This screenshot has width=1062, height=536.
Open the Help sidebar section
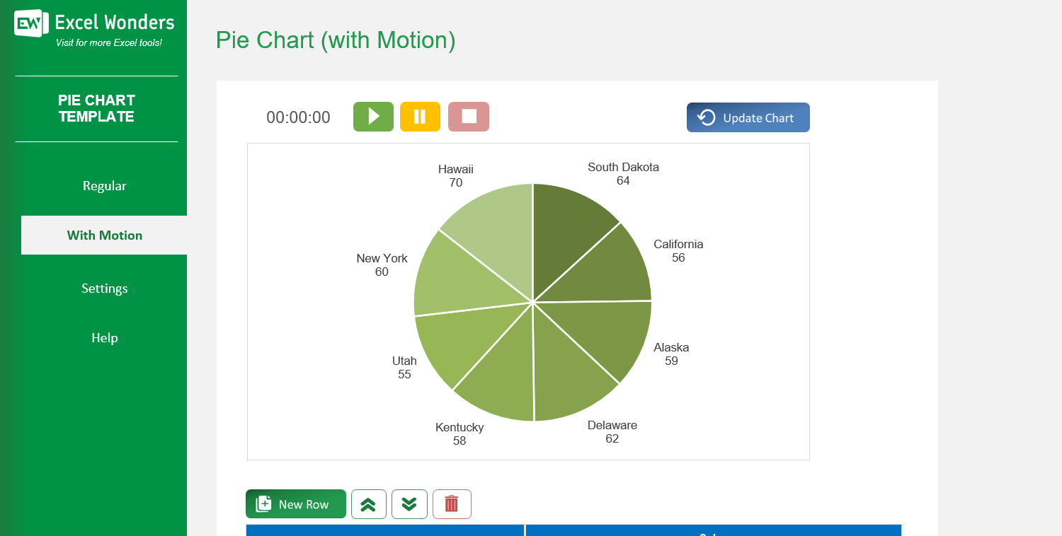(x=104, y=337)
